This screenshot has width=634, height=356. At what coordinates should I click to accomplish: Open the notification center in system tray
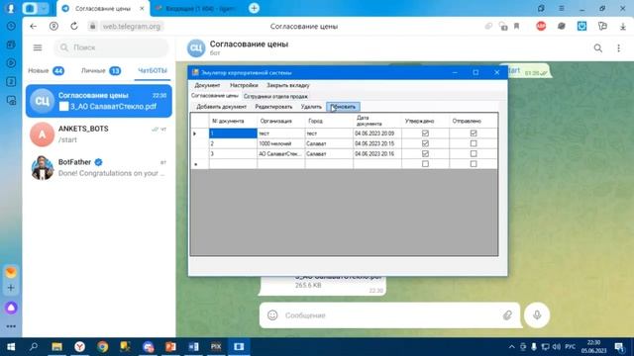point(619,347)
